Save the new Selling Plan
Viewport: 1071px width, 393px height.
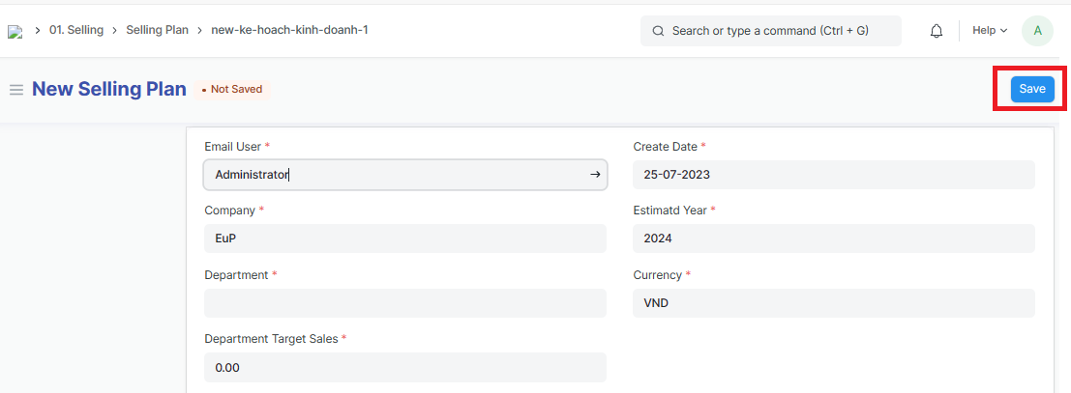click(x=1032, y=89)
